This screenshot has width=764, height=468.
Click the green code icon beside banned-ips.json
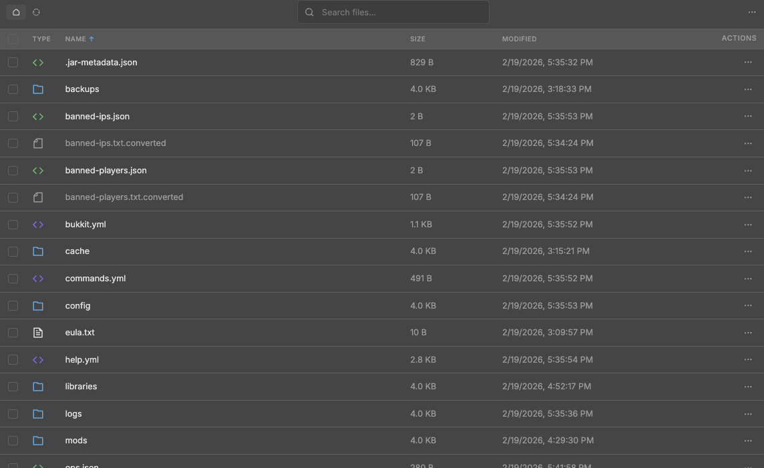point(38,116)
